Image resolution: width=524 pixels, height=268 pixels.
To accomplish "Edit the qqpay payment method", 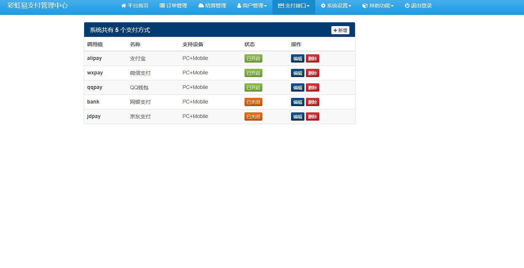I will coord(298,87).
